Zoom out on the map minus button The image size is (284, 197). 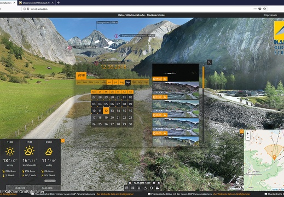tap(247, 137)
